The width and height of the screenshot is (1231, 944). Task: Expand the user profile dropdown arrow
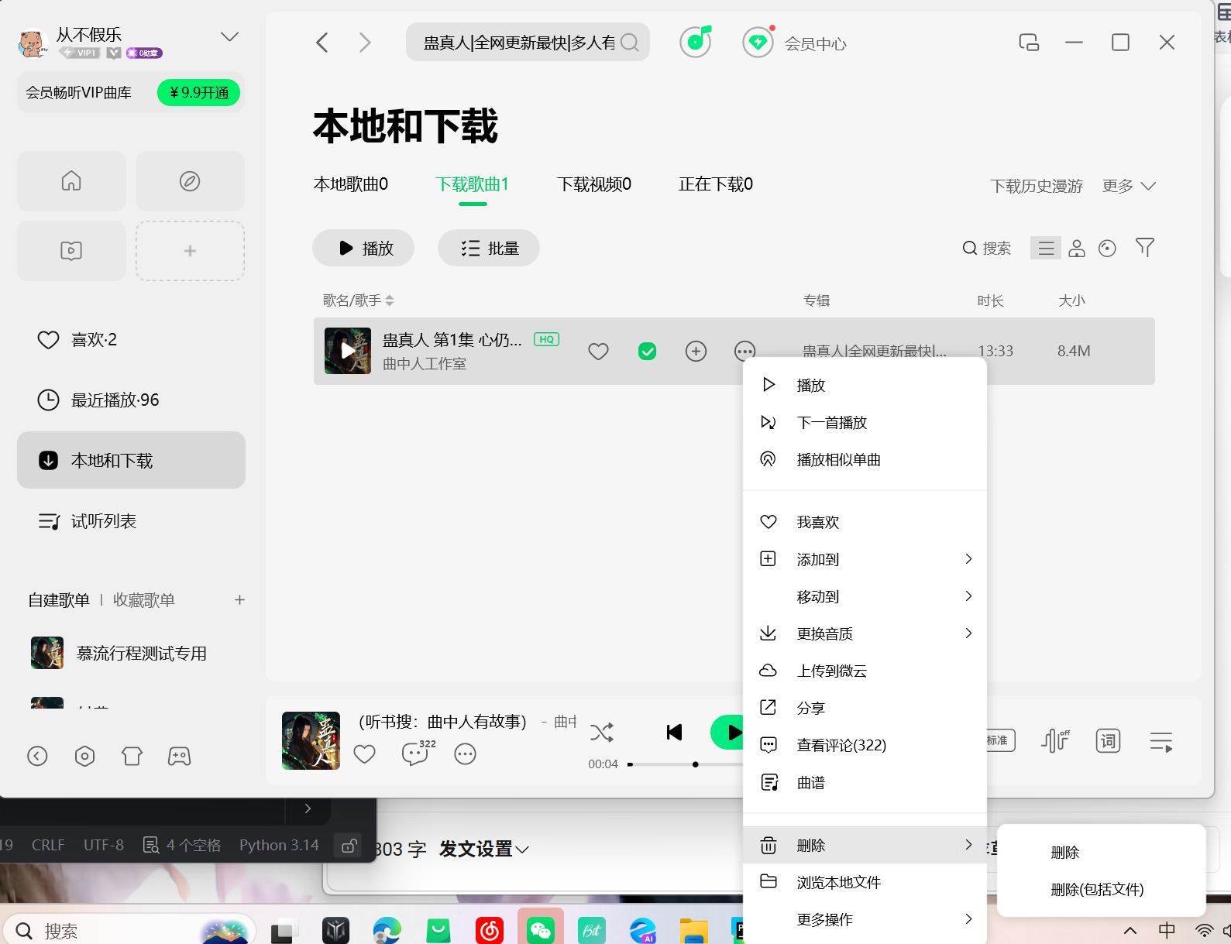point(229,36)
